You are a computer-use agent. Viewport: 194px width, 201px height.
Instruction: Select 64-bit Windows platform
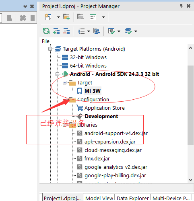tap(88, 66)
